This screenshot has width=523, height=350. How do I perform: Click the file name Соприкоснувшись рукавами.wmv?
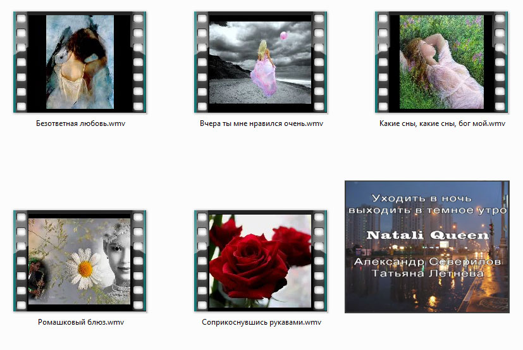(x=262, y=322)
